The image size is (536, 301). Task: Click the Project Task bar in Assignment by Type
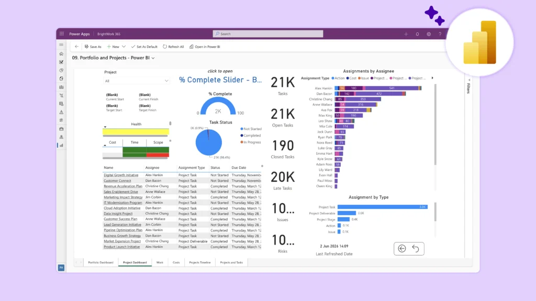(x=383, y=207)
